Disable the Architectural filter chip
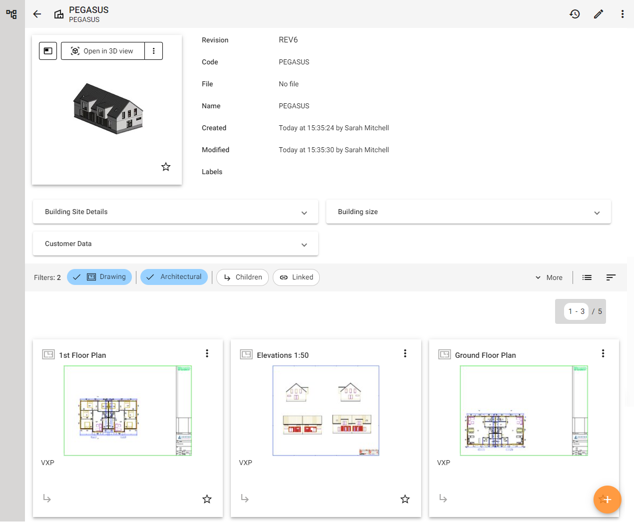Viewport: 634px width, 525px height. 174,277
